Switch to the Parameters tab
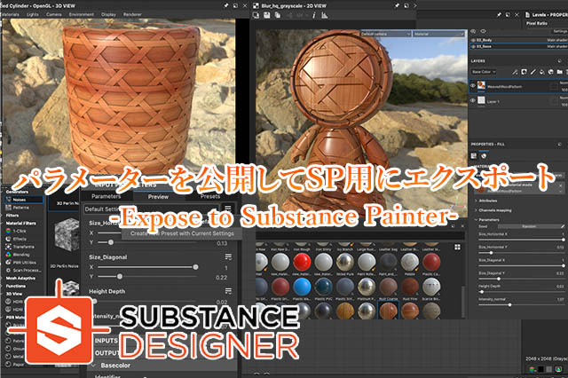 pos(106,196)
